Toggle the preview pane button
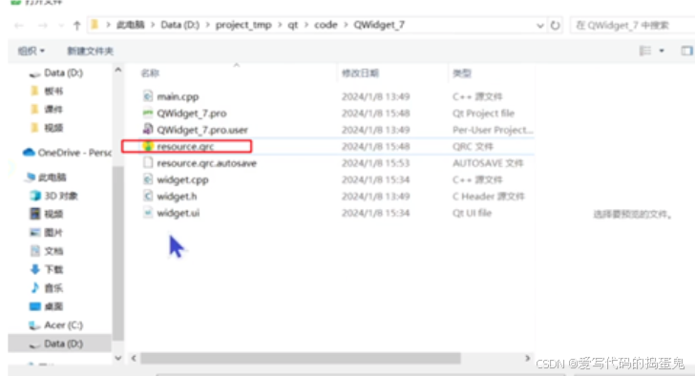The image size is (695, 376). click(686, 51)
